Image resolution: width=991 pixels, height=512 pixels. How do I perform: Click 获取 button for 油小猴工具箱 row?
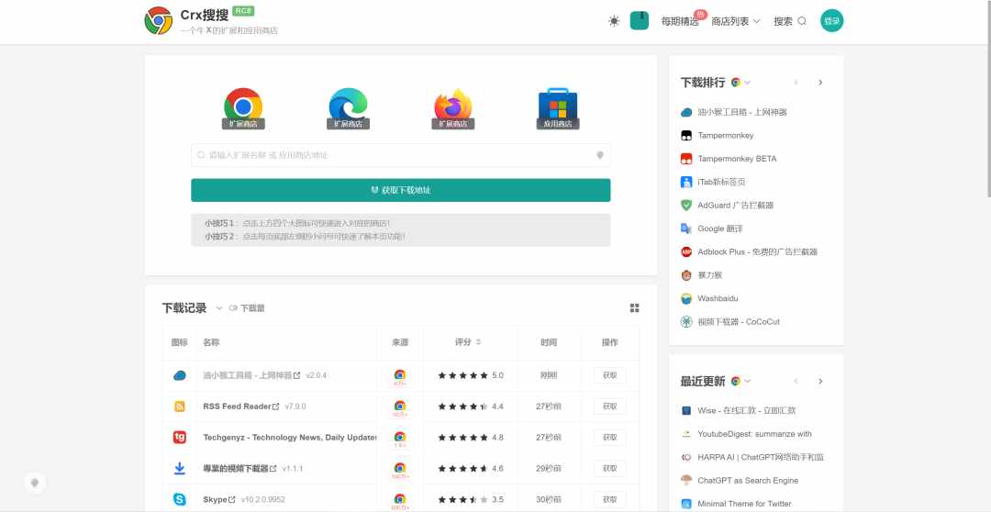pyautogui.click(x=609, y=375)
